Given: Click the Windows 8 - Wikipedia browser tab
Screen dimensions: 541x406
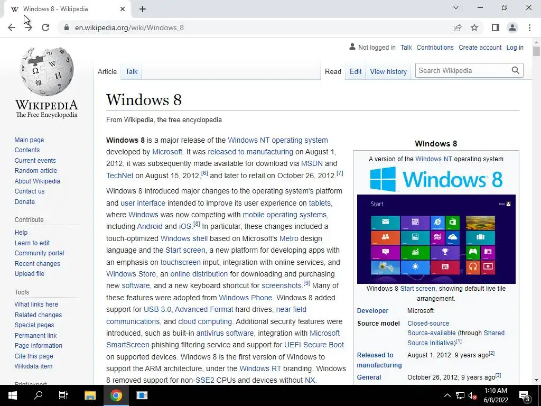Looking at the screenshot, I should click(67, 9).
